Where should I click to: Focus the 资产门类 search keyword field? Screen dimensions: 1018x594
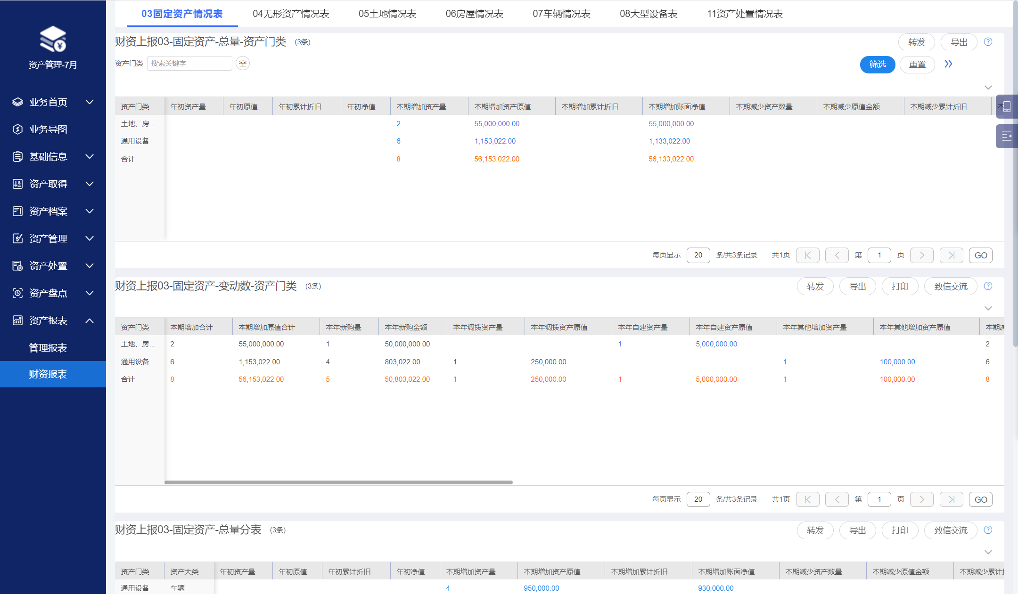click(x=189, y=64)
